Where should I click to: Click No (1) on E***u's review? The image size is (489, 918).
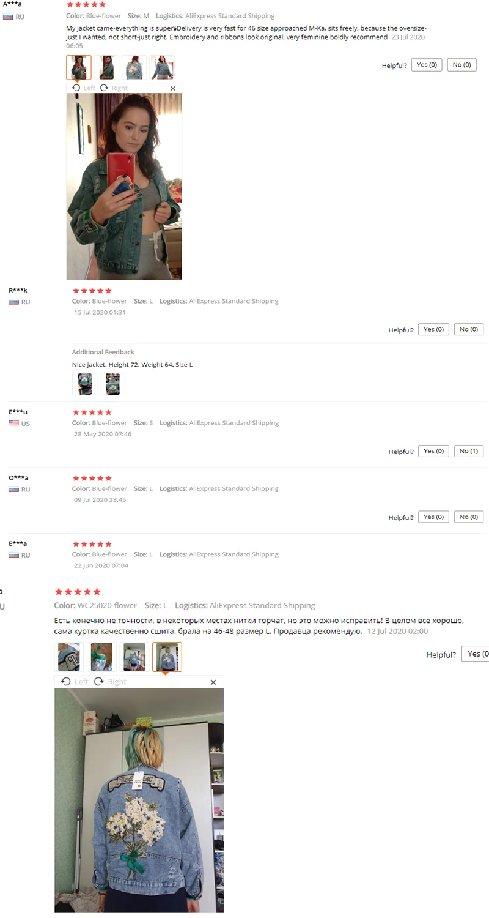469,451
